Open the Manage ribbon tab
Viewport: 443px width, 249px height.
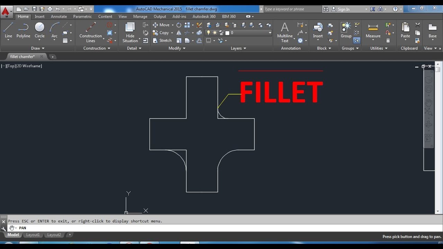140,17
